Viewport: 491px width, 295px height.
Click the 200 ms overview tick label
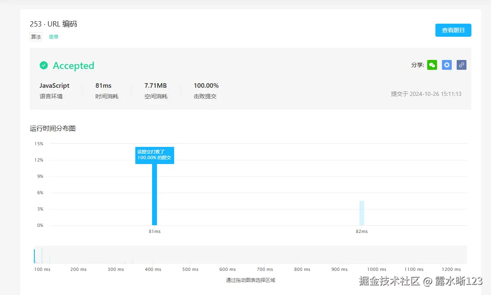click(78, 269)
